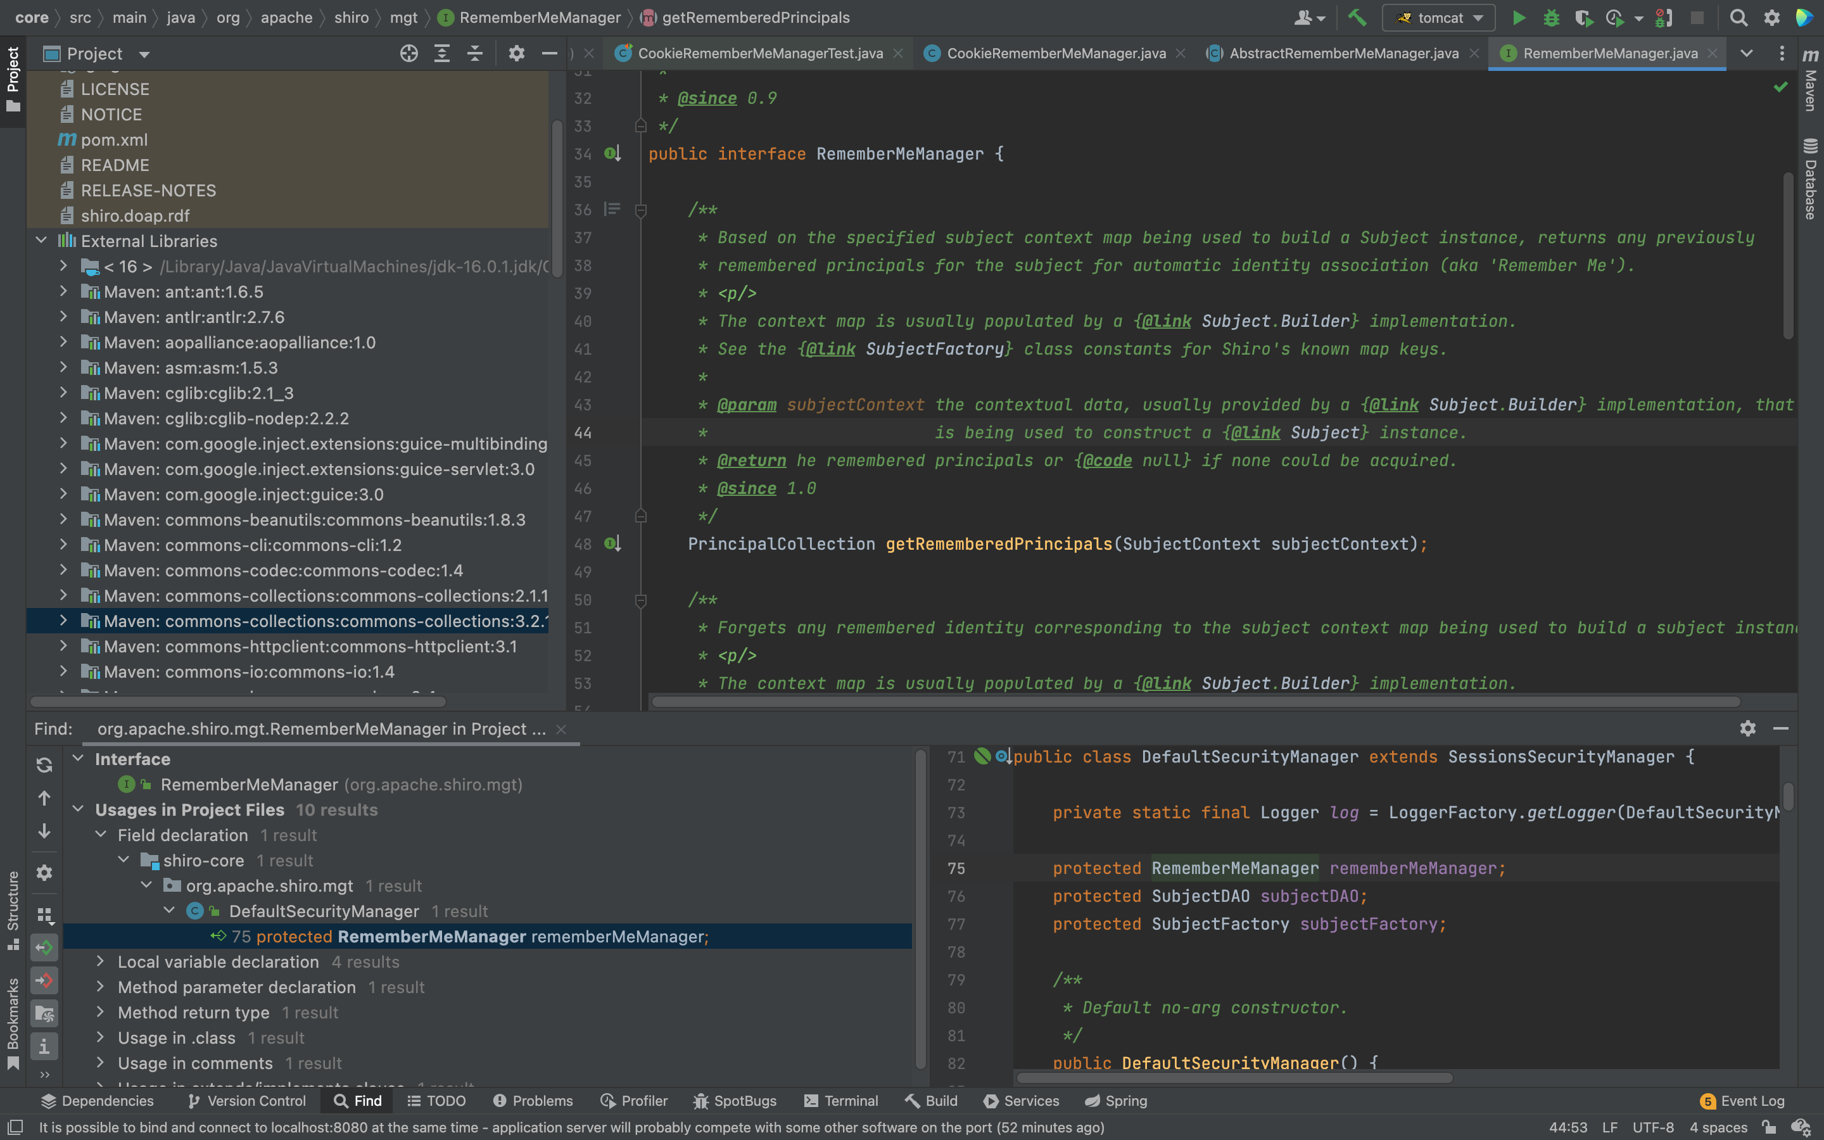Click the LF line separator indicator
1824x1140 pixels.
pos(1610,1127)
